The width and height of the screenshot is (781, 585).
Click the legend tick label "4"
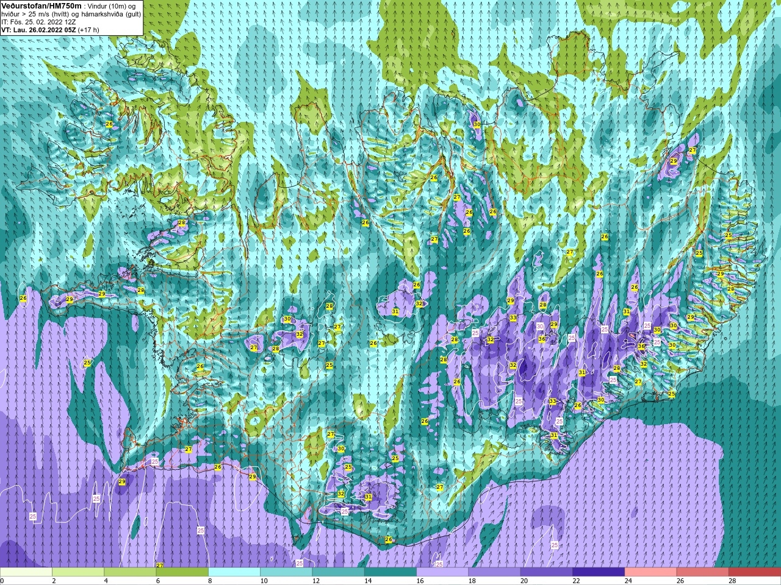coord(106,581)
